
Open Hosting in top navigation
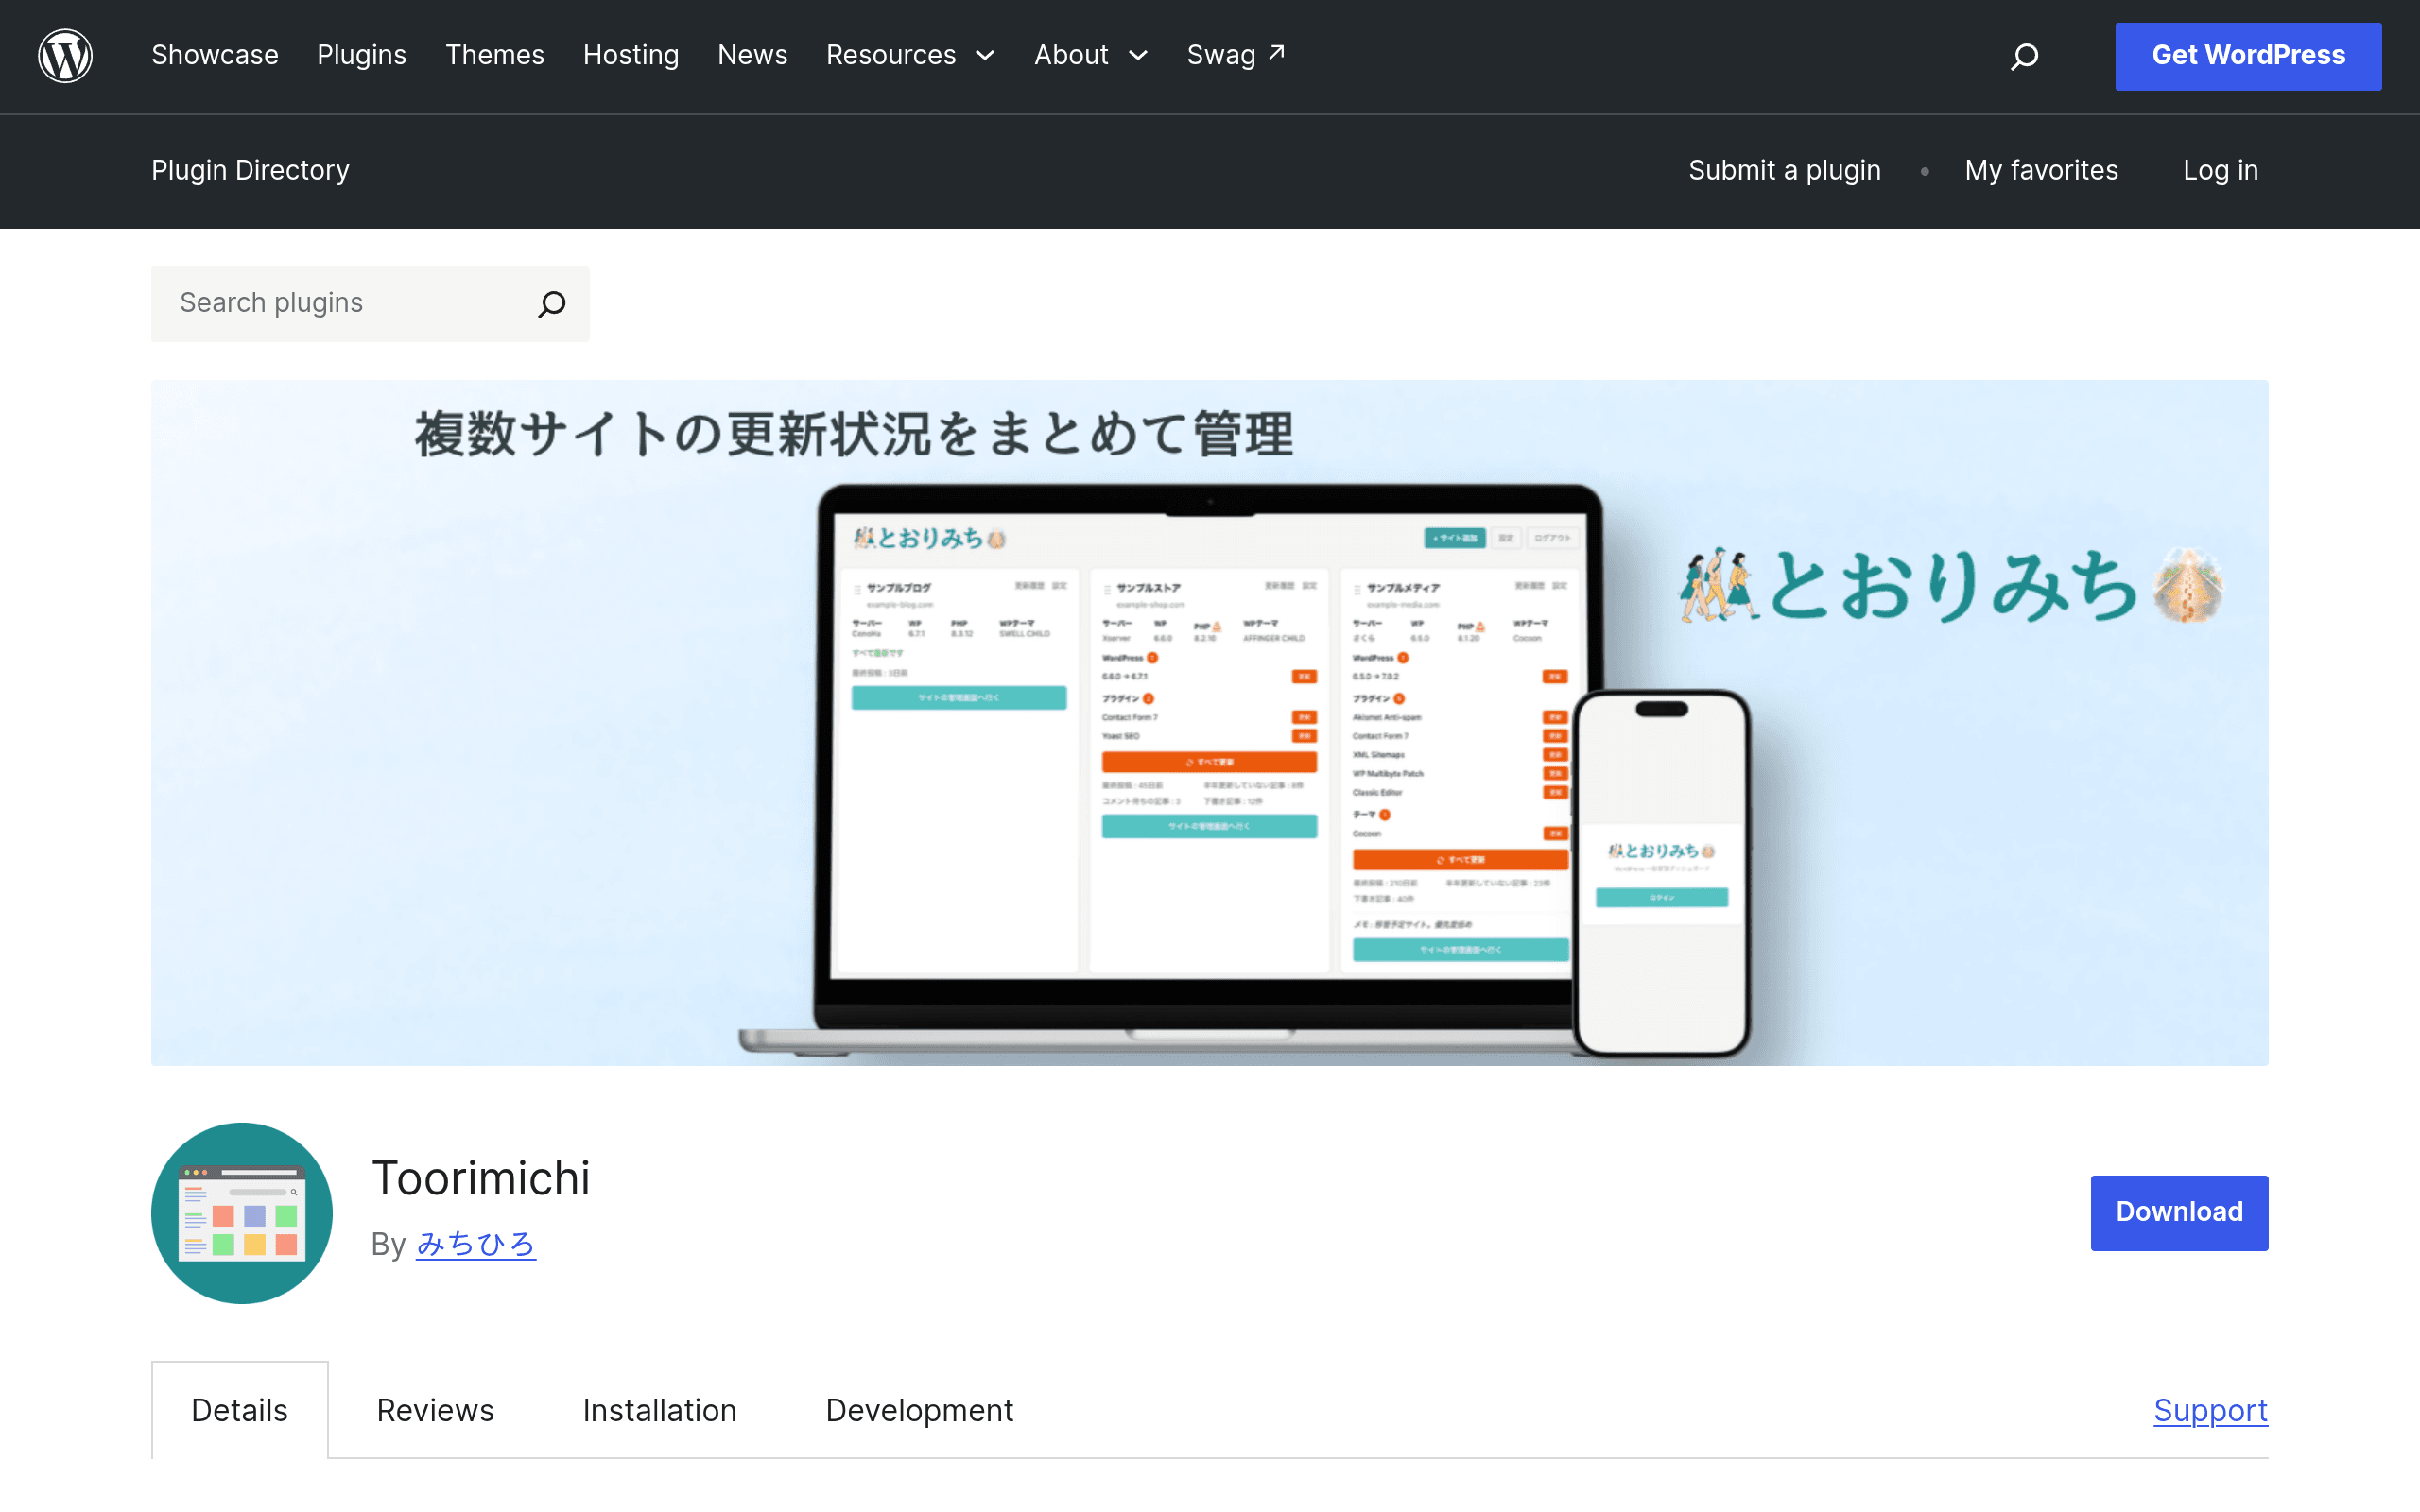[x=631, y=55]
